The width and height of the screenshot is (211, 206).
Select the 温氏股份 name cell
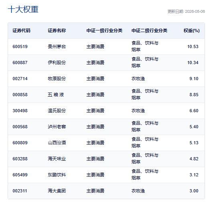click(57, 111)
